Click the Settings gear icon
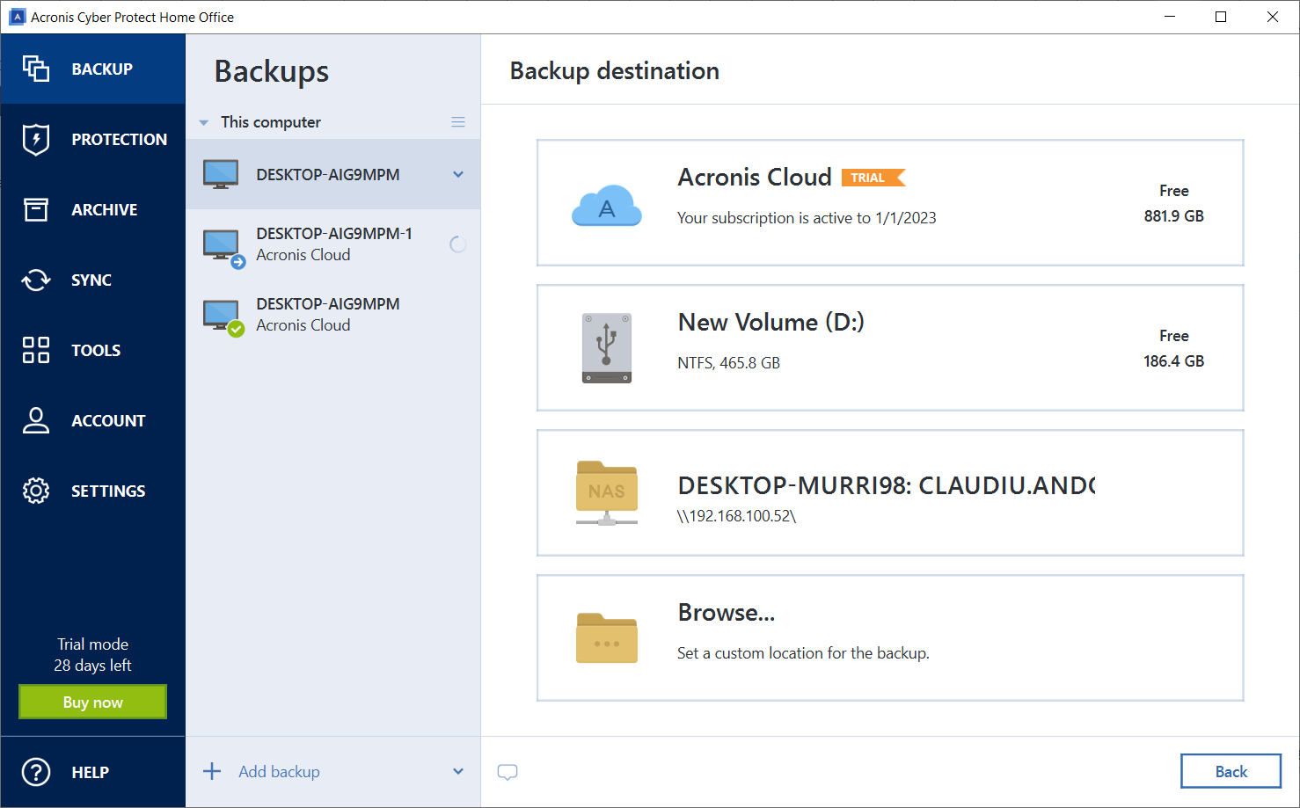Viewport: 1300px width, 808px height. pos(36,491)
